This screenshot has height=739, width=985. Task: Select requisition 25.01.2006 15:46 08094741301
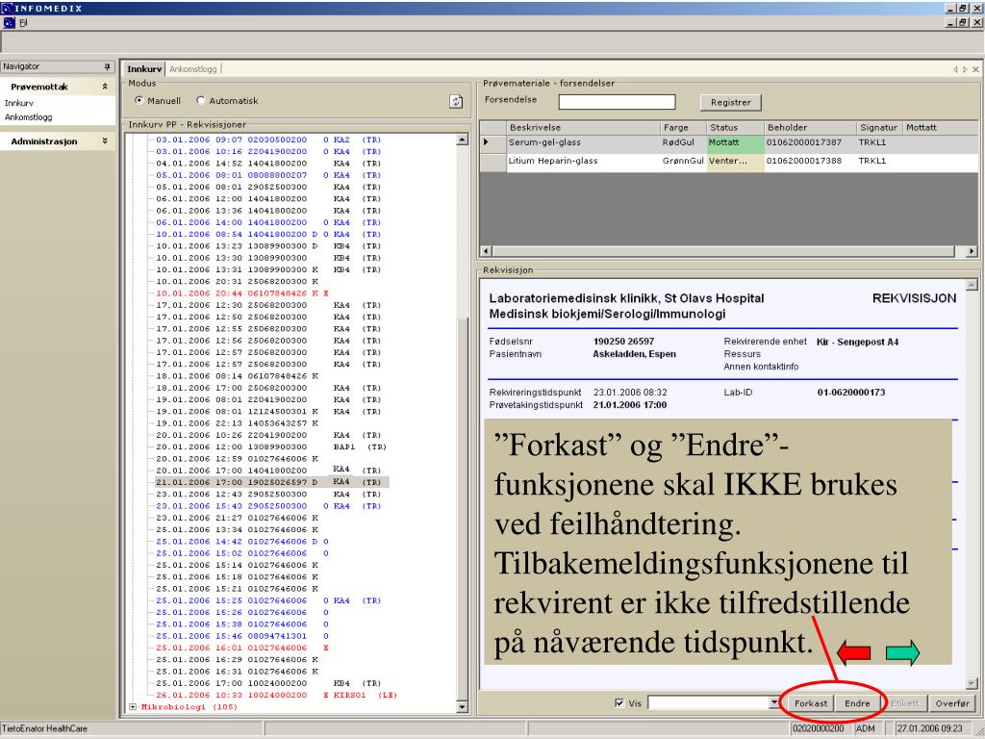[242, 636]
